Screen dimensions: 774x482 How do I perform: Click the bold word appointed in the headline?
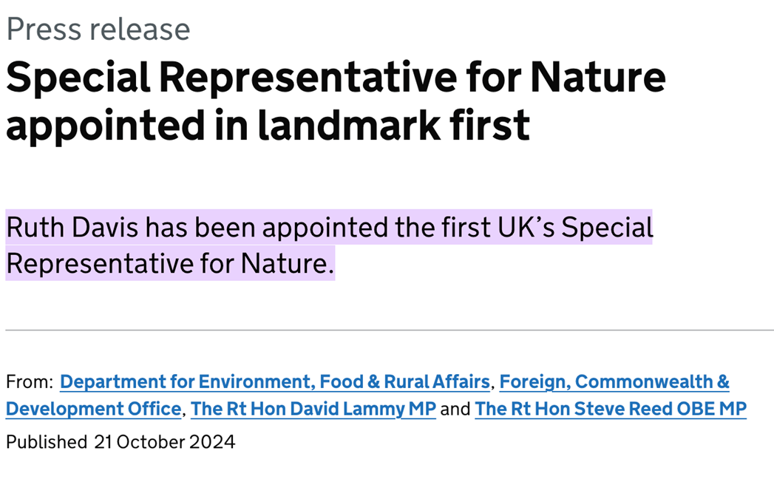pyautogui.click(x=105, y=125)
